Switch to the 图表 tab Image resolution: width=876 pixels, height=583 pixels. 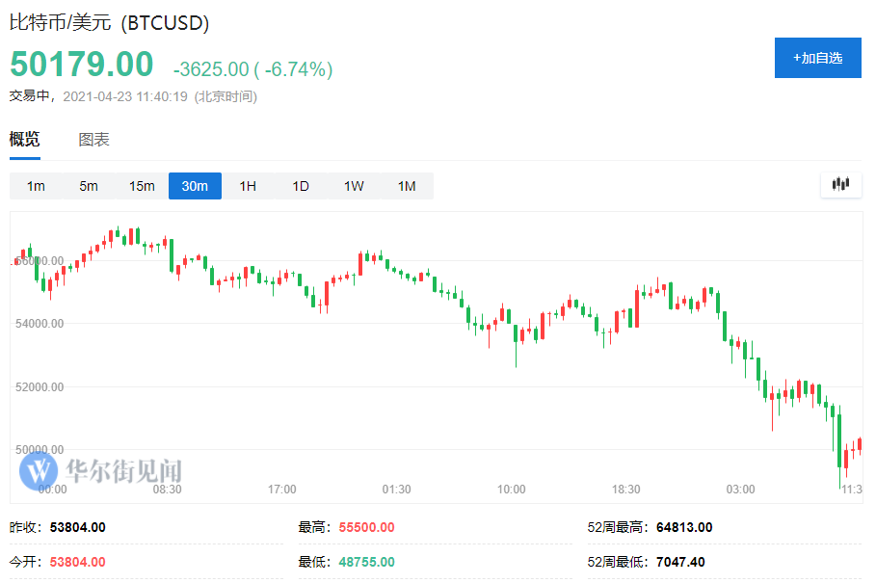click(x=93, y=139)
